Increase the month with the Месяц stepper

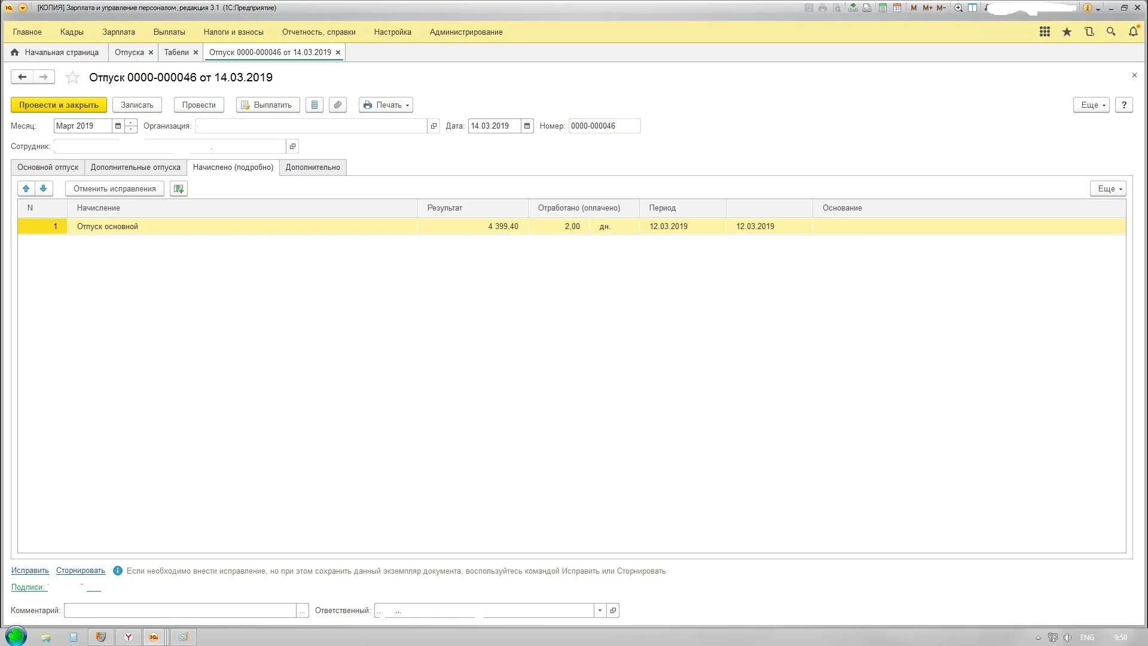click(x=131, y=123)
